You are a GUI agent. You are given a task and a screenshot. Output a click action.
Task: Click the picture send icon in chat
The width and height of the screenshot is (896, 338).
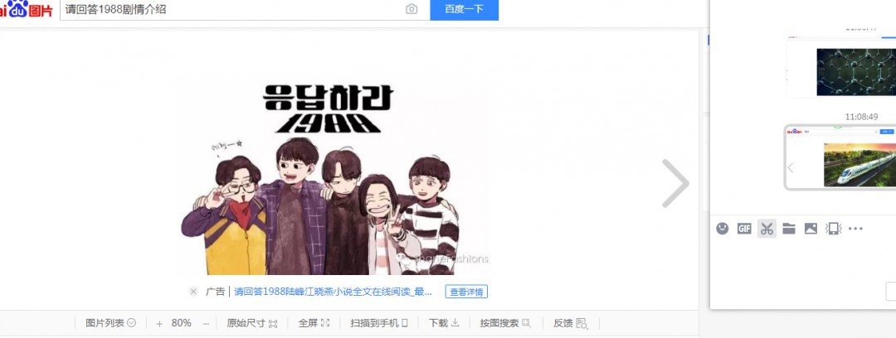pyautogui.click(x=811, y=229)
